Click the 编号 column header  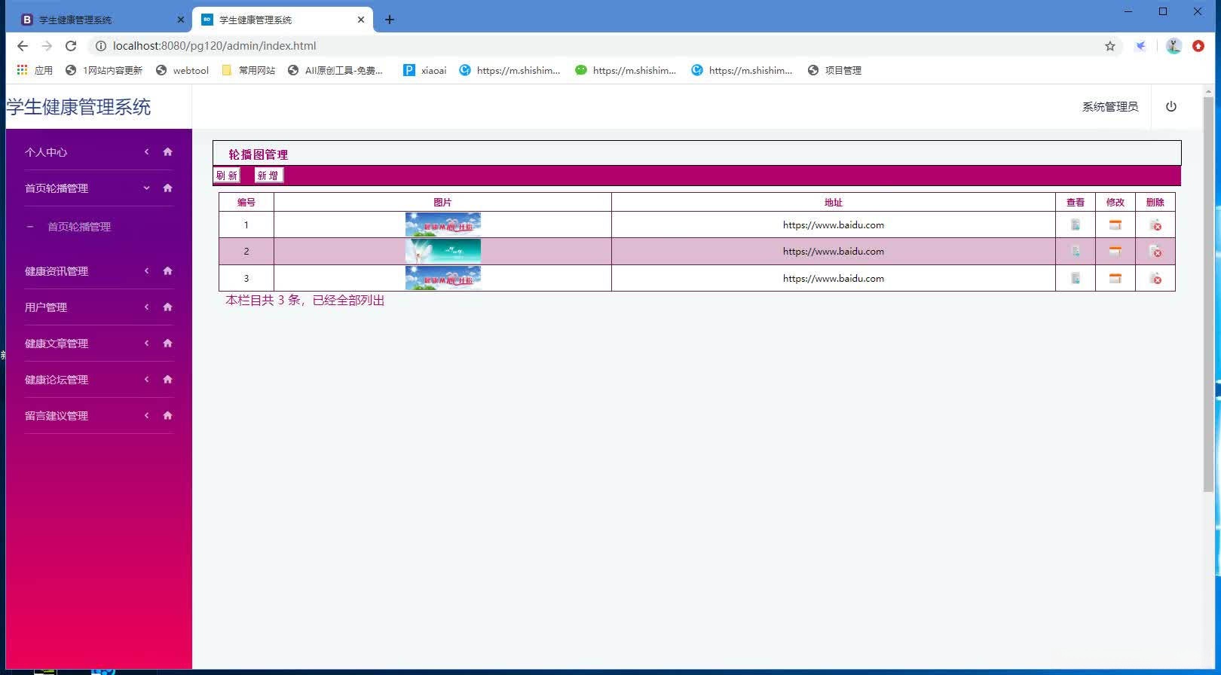[x=246, y=202]
